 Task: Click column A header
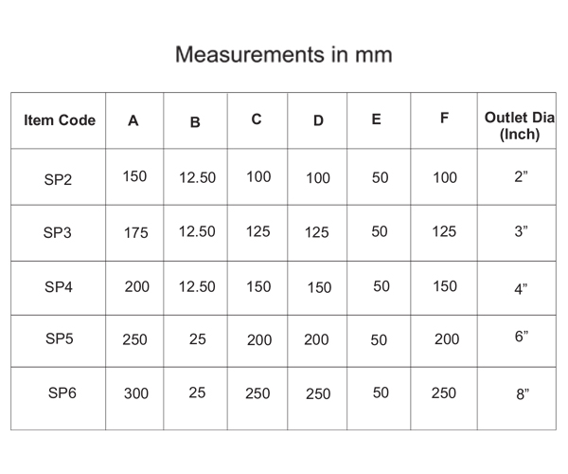(133, 120)
